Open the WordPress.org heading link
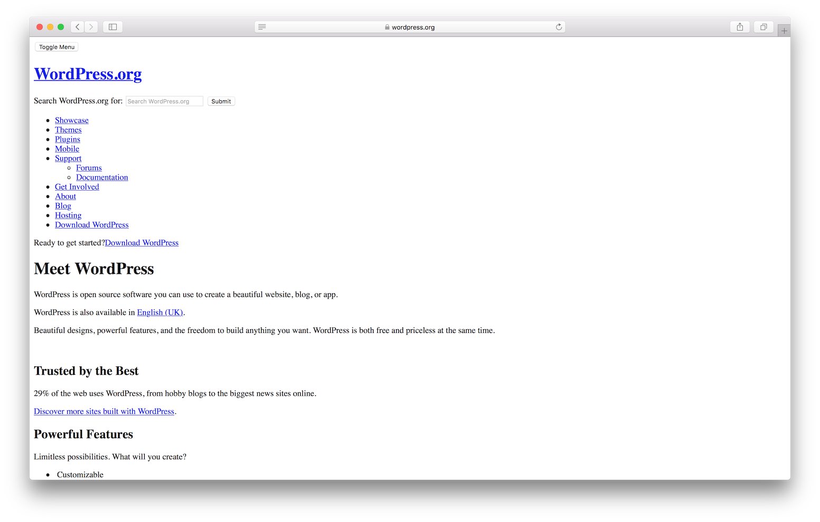 88,74
